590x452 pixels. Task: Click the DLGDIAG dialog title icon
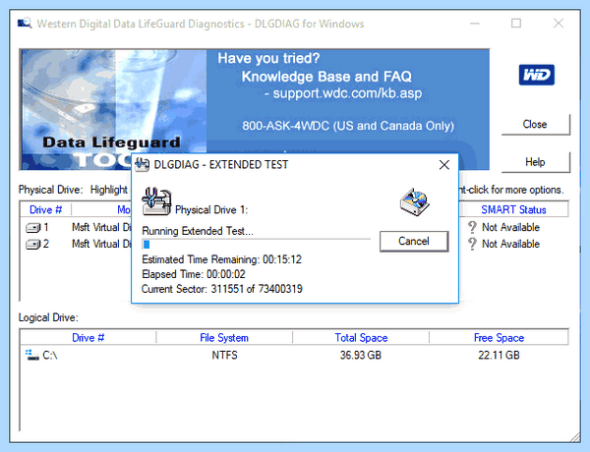[143, 164]
